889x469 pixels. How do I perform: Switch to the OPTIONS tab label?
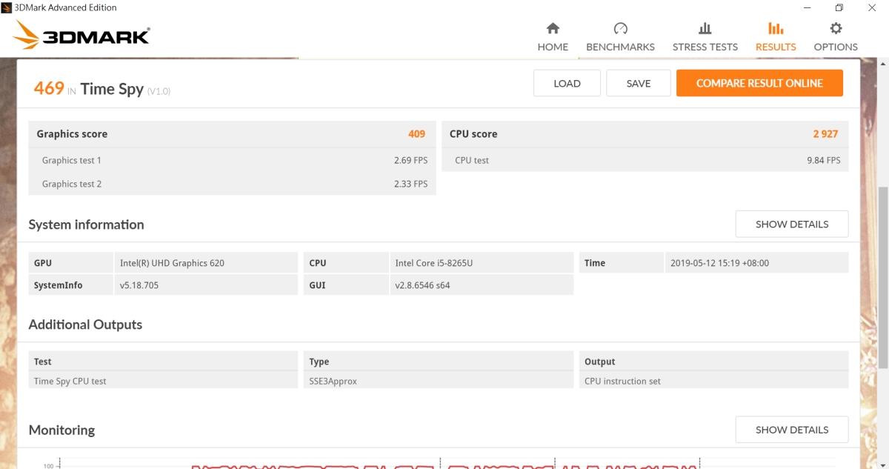point(836,47)
